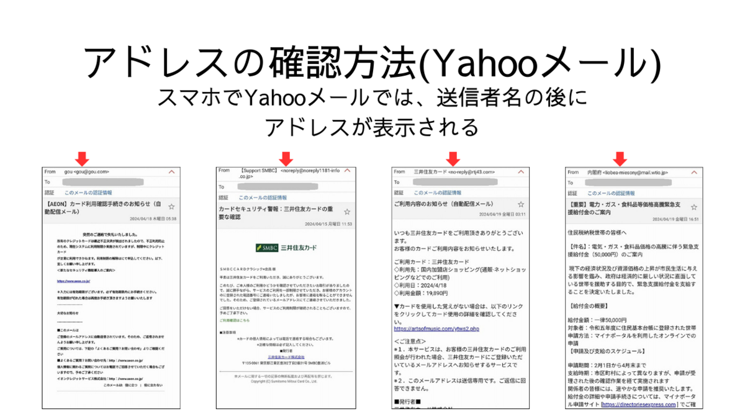The height and width of the screenshot is (419, 745).
Task: Collapse header of no-reply@rtj43.com email
Action: click(521, 172)
